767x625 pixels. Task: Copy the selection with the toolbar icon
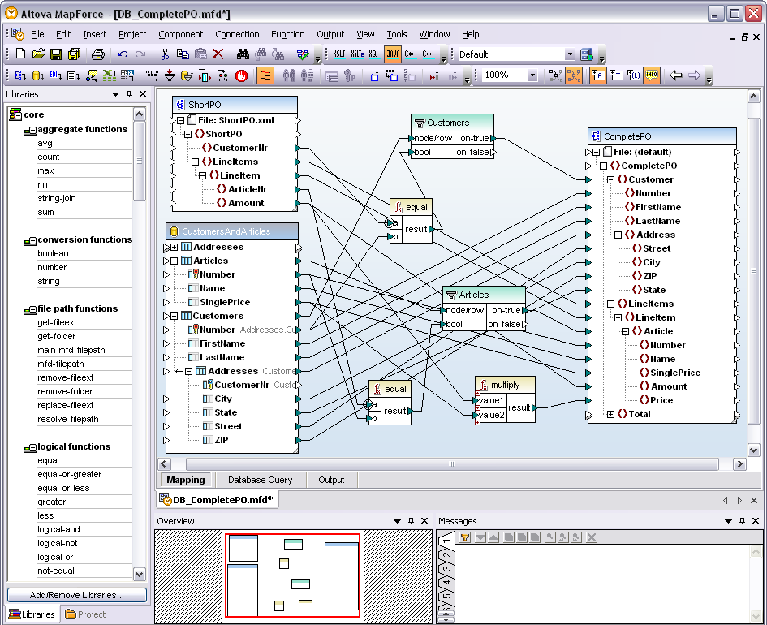183,54
